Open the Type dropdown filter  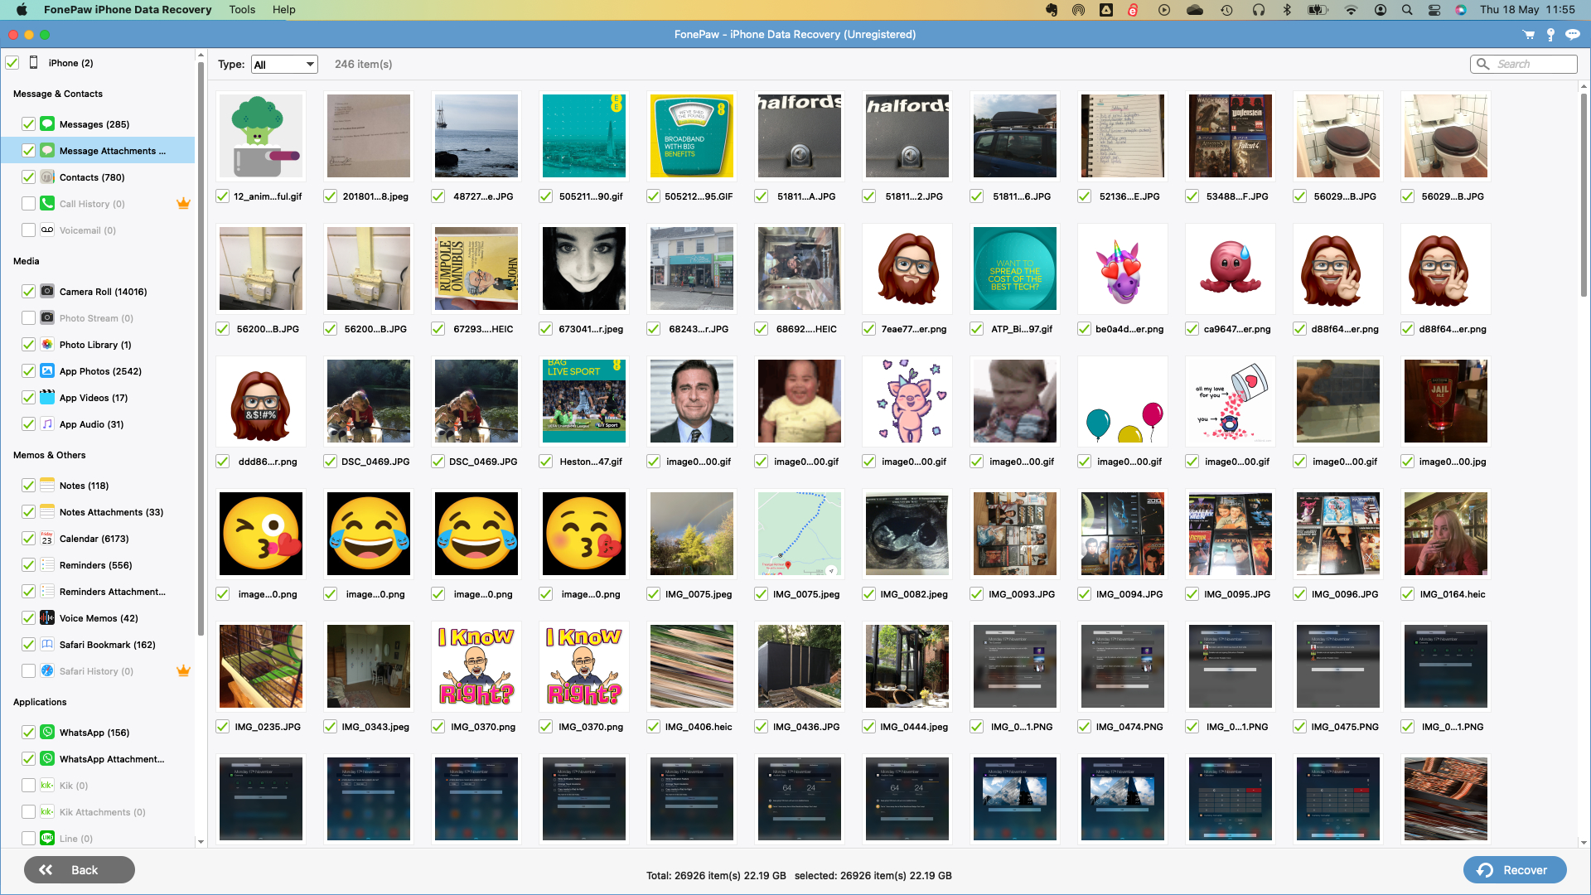tap(283, 63)
